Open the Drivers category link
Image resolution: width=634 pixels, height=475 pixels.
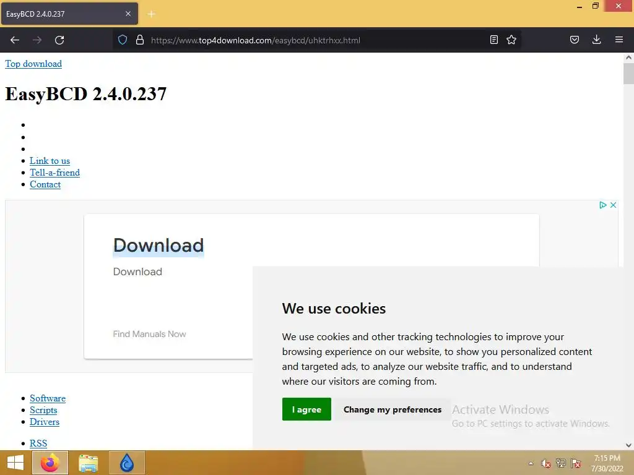tap(45, 422)
